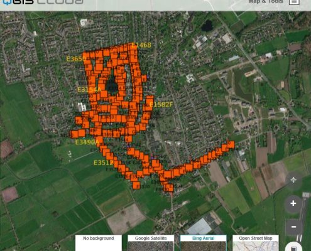Click the map label E3490A
The width and height of the screenshot is (311, 251).
(x=87, y=142)
